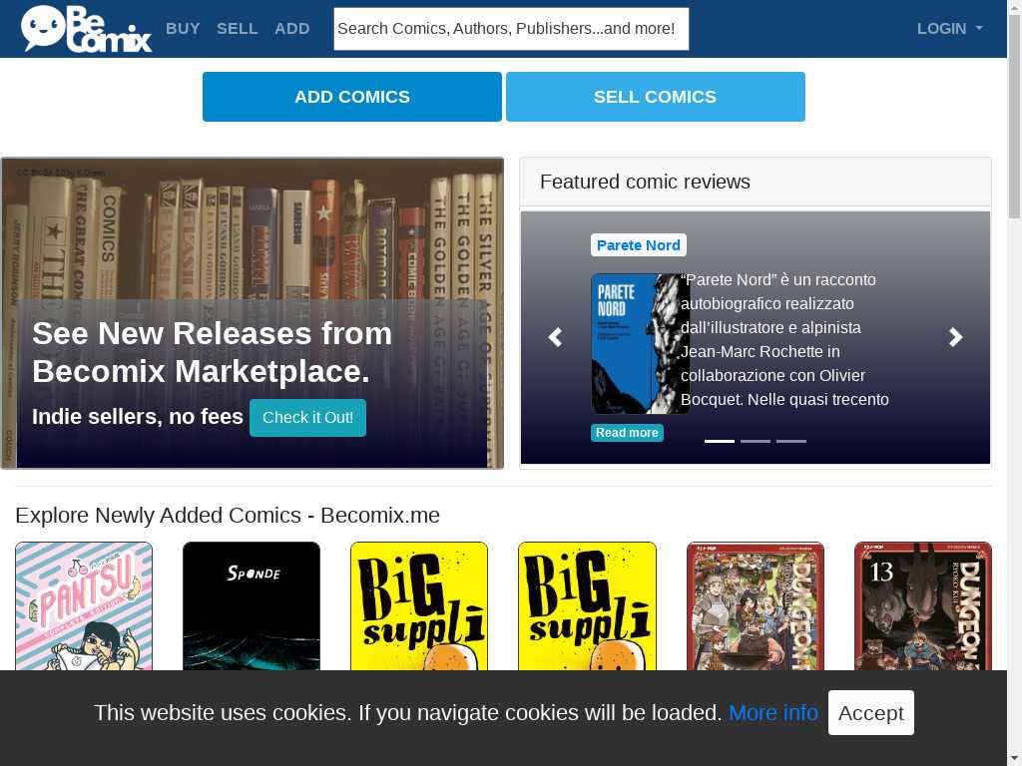
Task: Click the 'Featured comic reviews' heading
Action: tap(646, 182)
